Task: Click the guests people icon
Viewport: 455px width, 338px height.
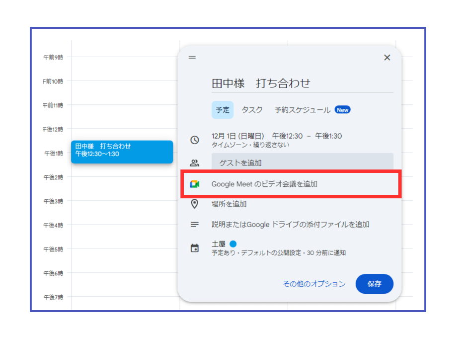Action: pos(195,163)
